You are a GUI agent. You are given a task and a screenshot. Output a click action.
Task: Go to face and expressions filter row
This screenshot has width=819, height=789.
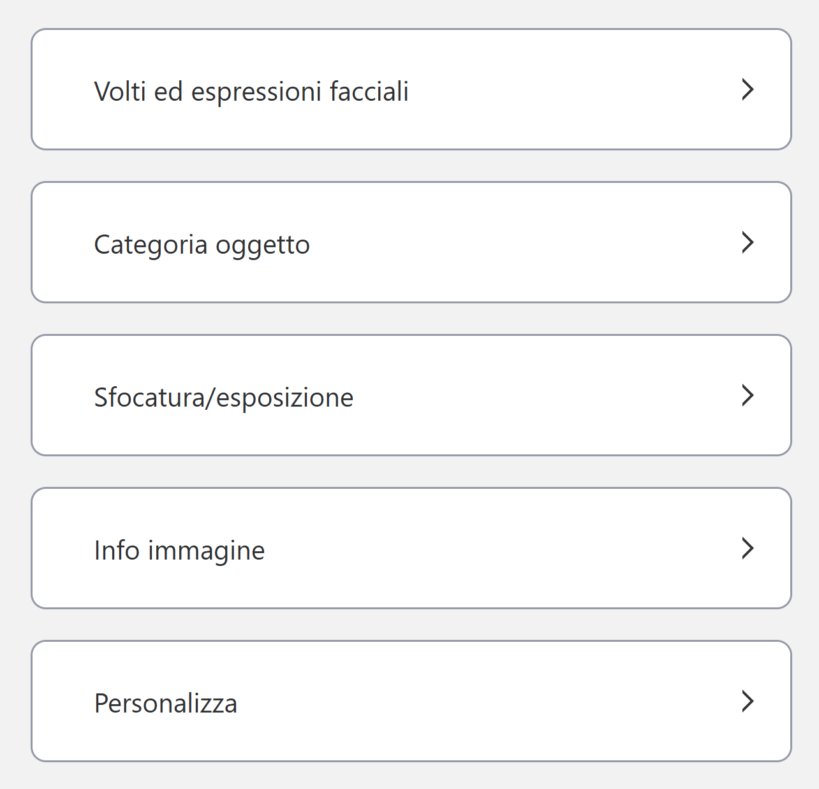(411, 89)
